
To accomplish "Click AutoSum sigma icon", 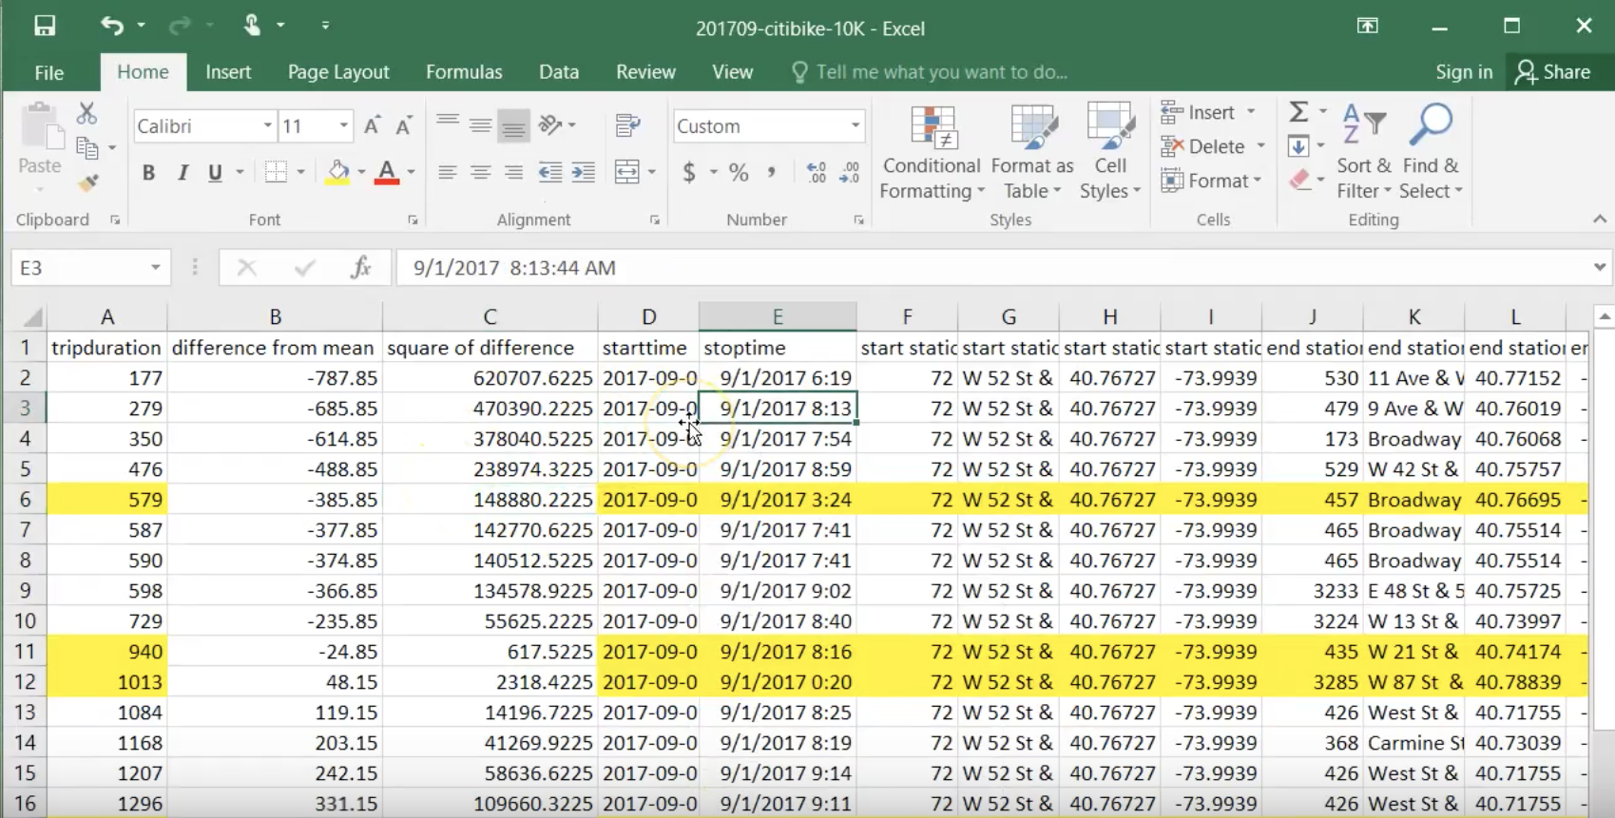I will pos(1298,112).
